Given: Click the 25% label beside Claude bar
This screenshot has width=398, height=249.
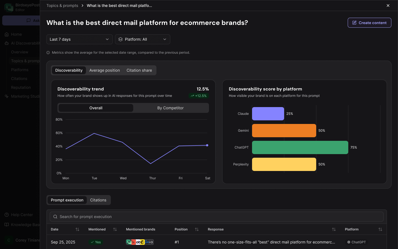Looking at the screenshot, I should tap(290, 114).
